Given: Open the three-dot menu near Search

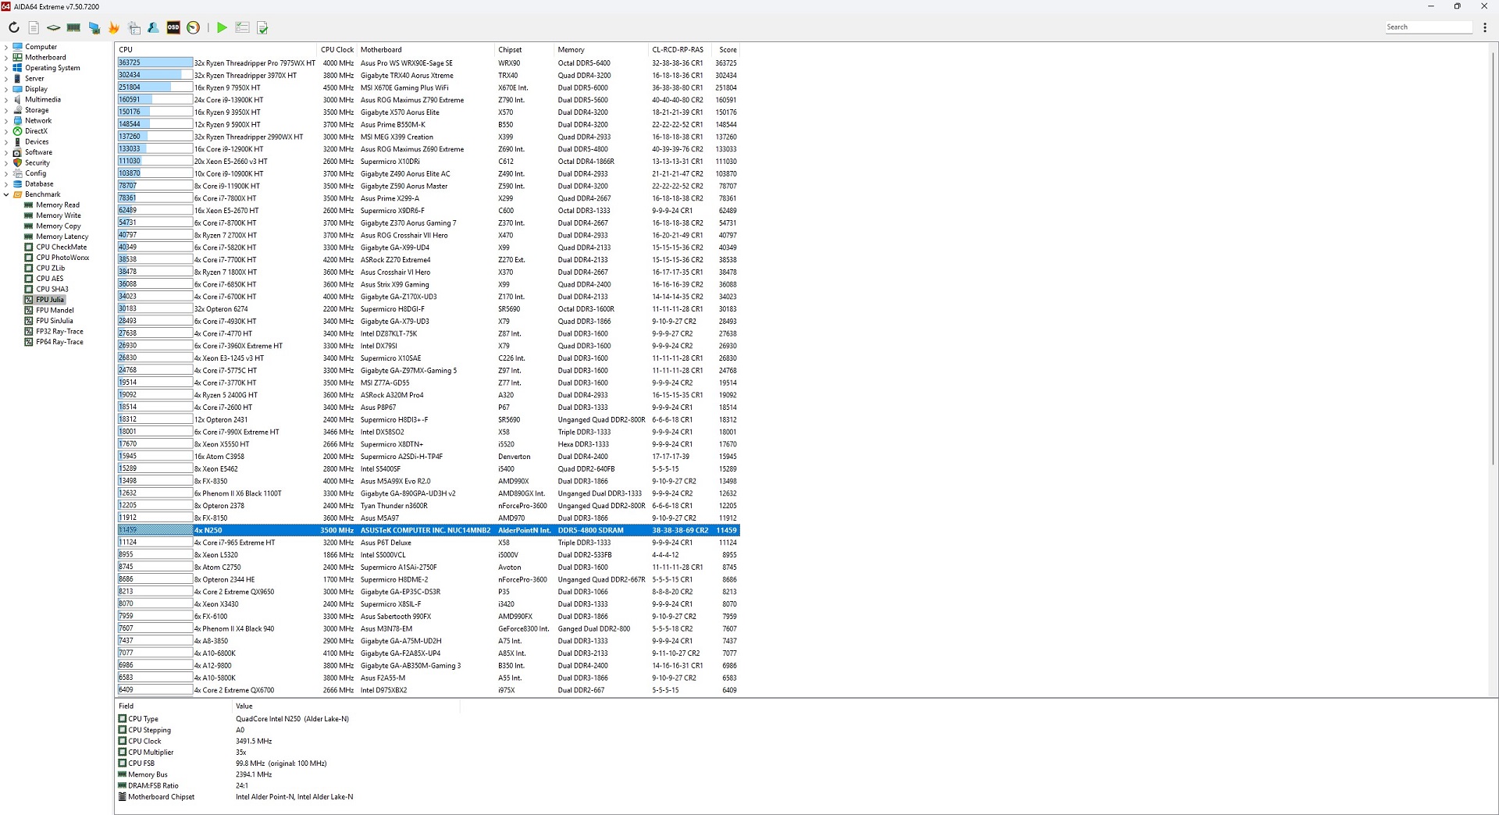Looking at the screenshot, I should click(x=1485, y=27).
